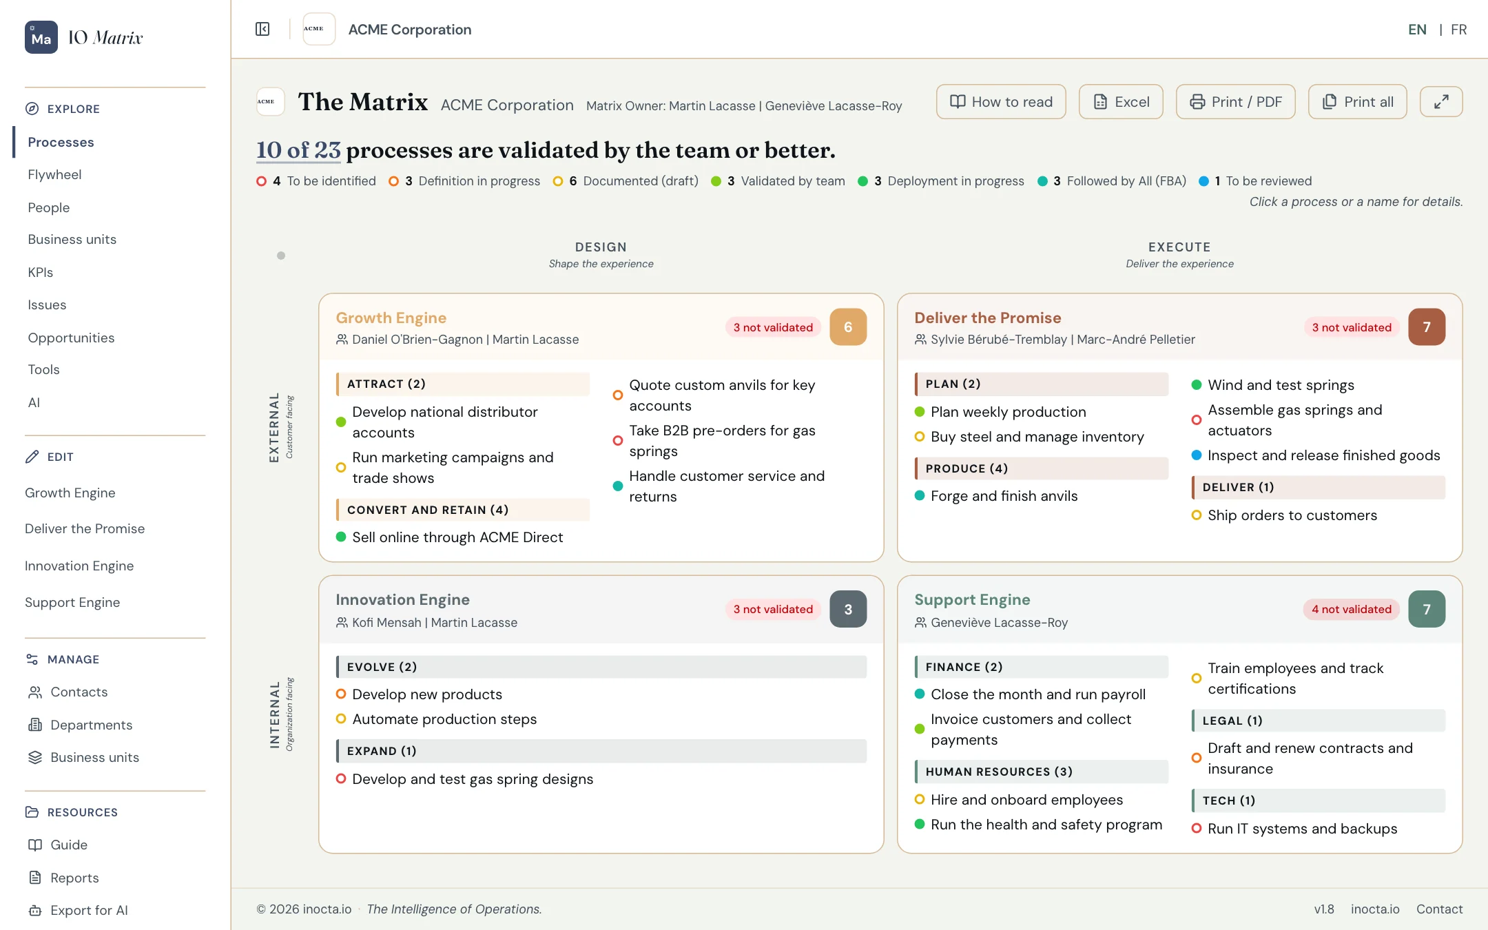This screenshot has width=1488, height=930.
Task: Expand matrix to fullscreen icon
Action: tap(1441, 102)
